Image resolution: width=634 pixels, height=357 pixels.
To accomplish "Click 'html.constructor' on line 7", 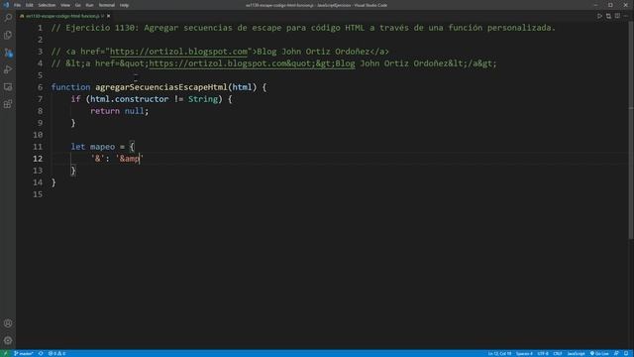I will [x=130, y=99].
